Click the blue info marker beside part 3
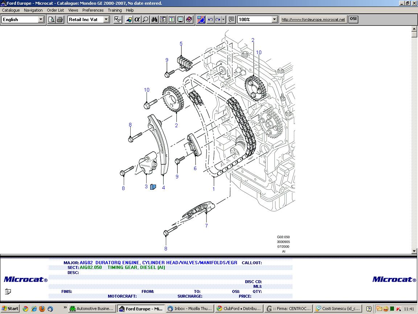Viewport: 418px width, 314px height. tap(153, 187)
